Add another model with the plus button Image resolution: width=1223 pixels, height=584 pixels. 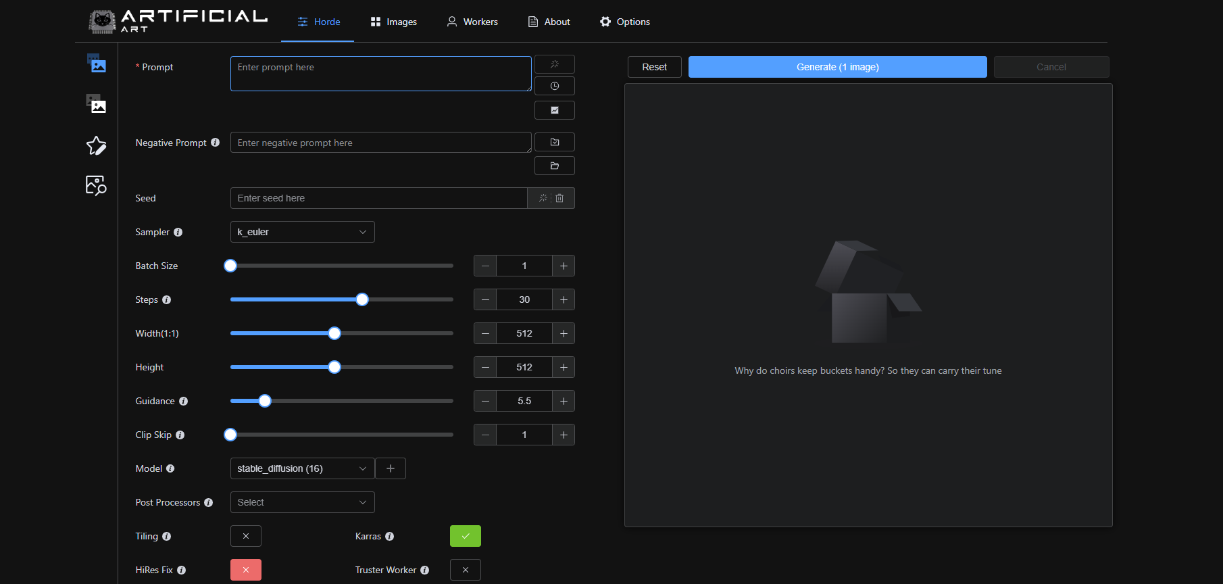coord(391,468)
